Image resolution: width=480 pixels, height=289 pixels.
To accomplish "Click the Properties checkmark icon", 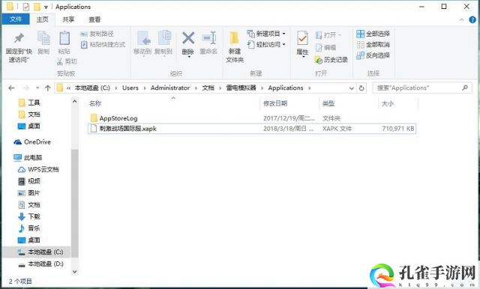I will point(302,39).
